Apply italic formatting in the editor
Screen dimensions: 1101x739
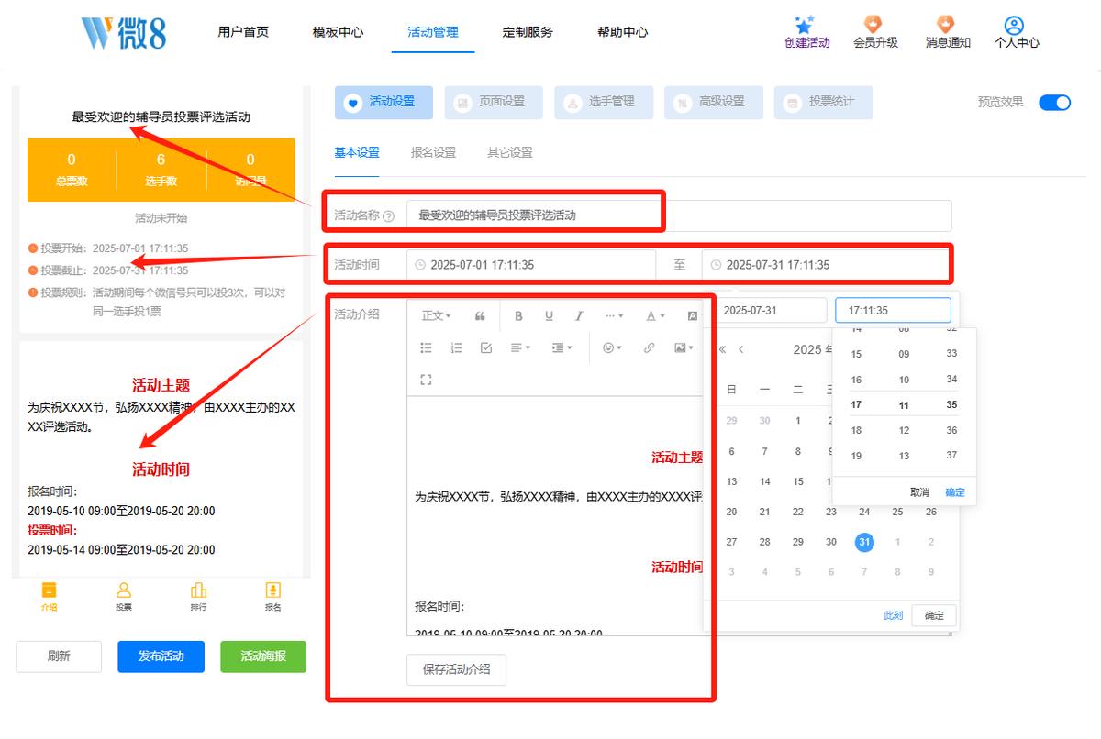click(x=579, y=316)
